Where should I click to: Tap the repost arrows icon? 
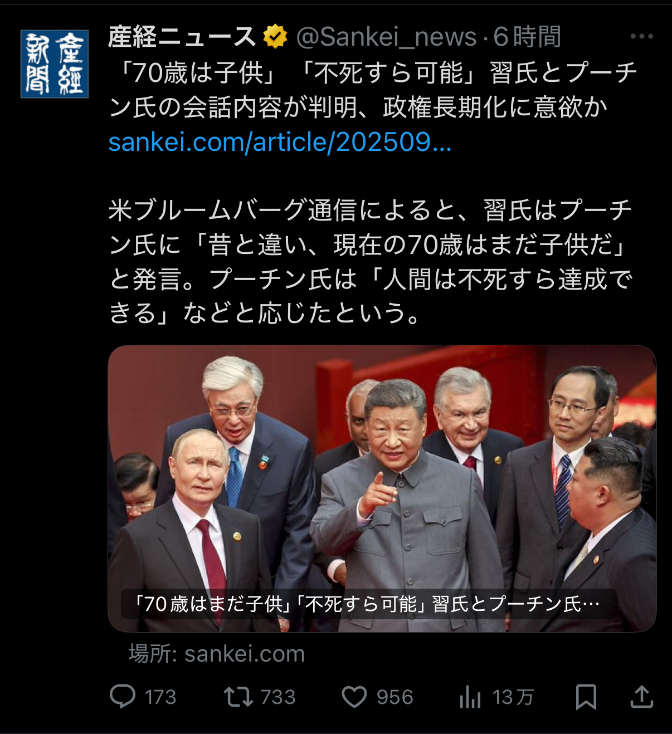(238, 697)
